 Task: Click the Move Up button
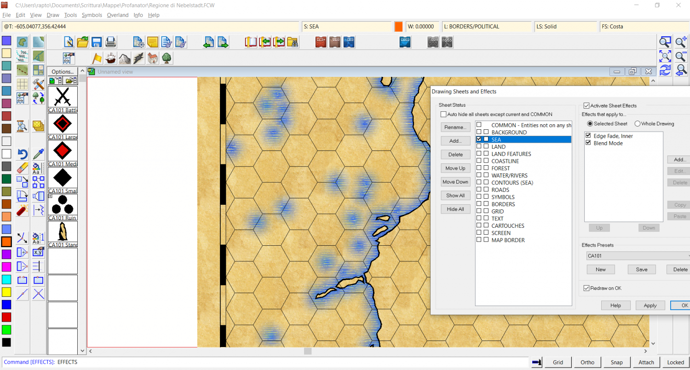(455, 168)
